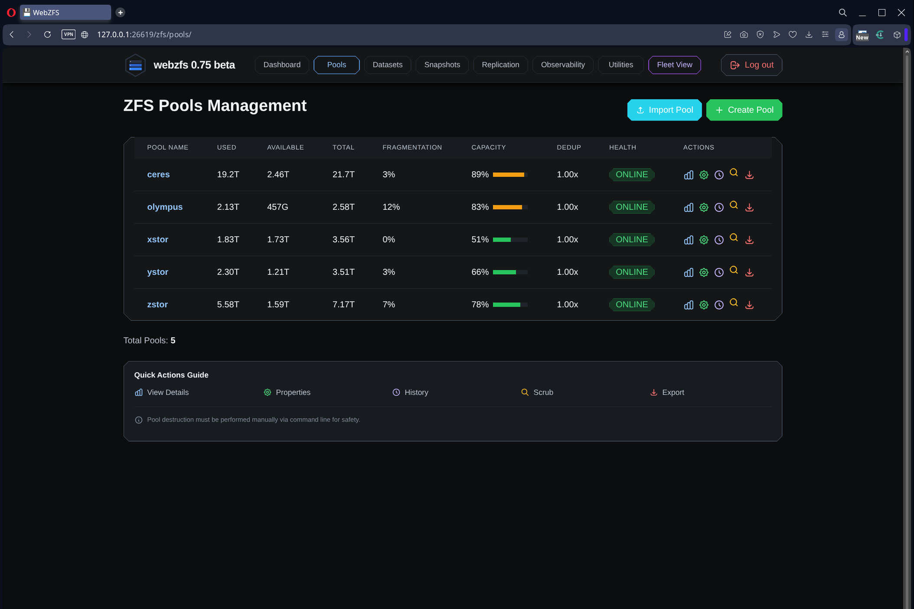Reload the page in browser
This screenshot has width=914, height=609.
[47, 35]
